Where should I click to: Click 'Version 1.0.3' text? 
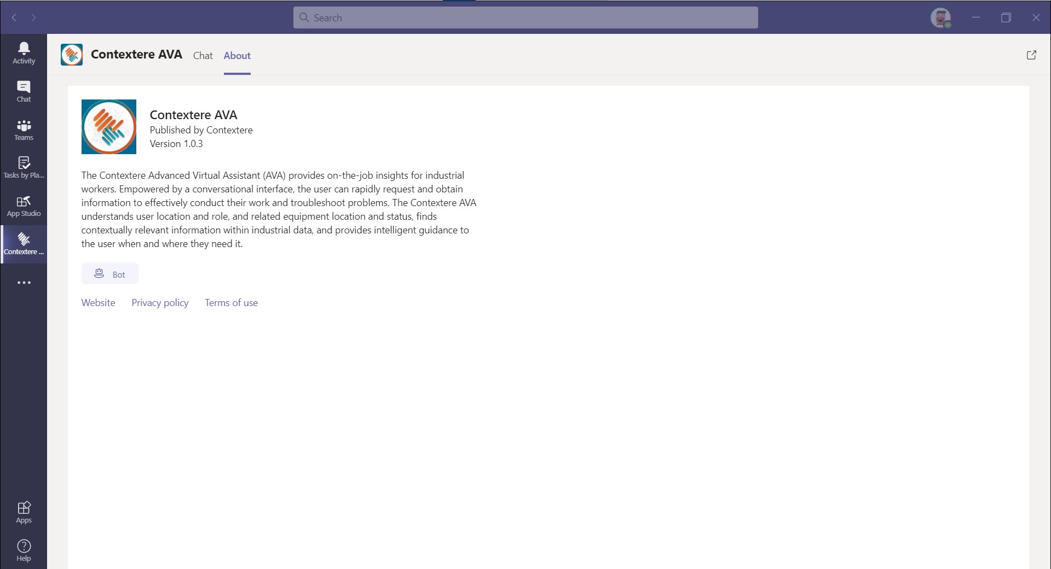(x=176, y=144)
